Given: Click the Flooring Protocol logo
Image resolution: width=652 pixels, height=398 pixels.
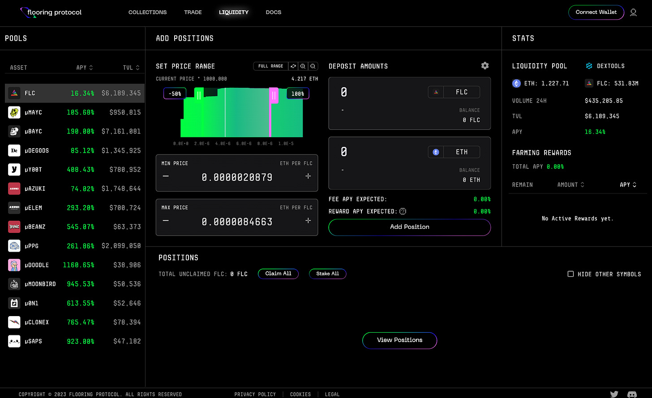Looking at the screenshot, I should pos(51,12).
